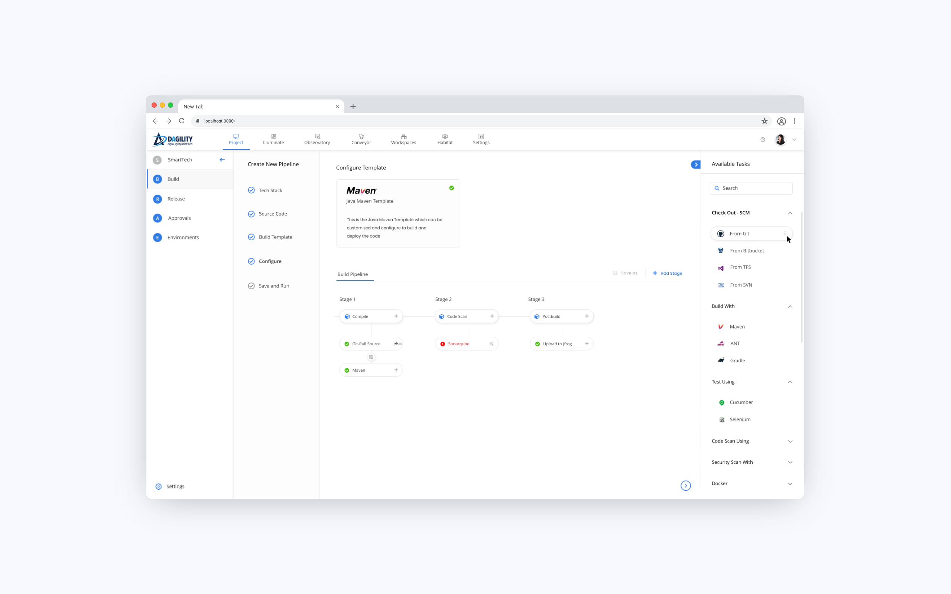The image size is (951, 594).
Task: Select the From Bitbucket task icon
Action: [x=721, y=251]
